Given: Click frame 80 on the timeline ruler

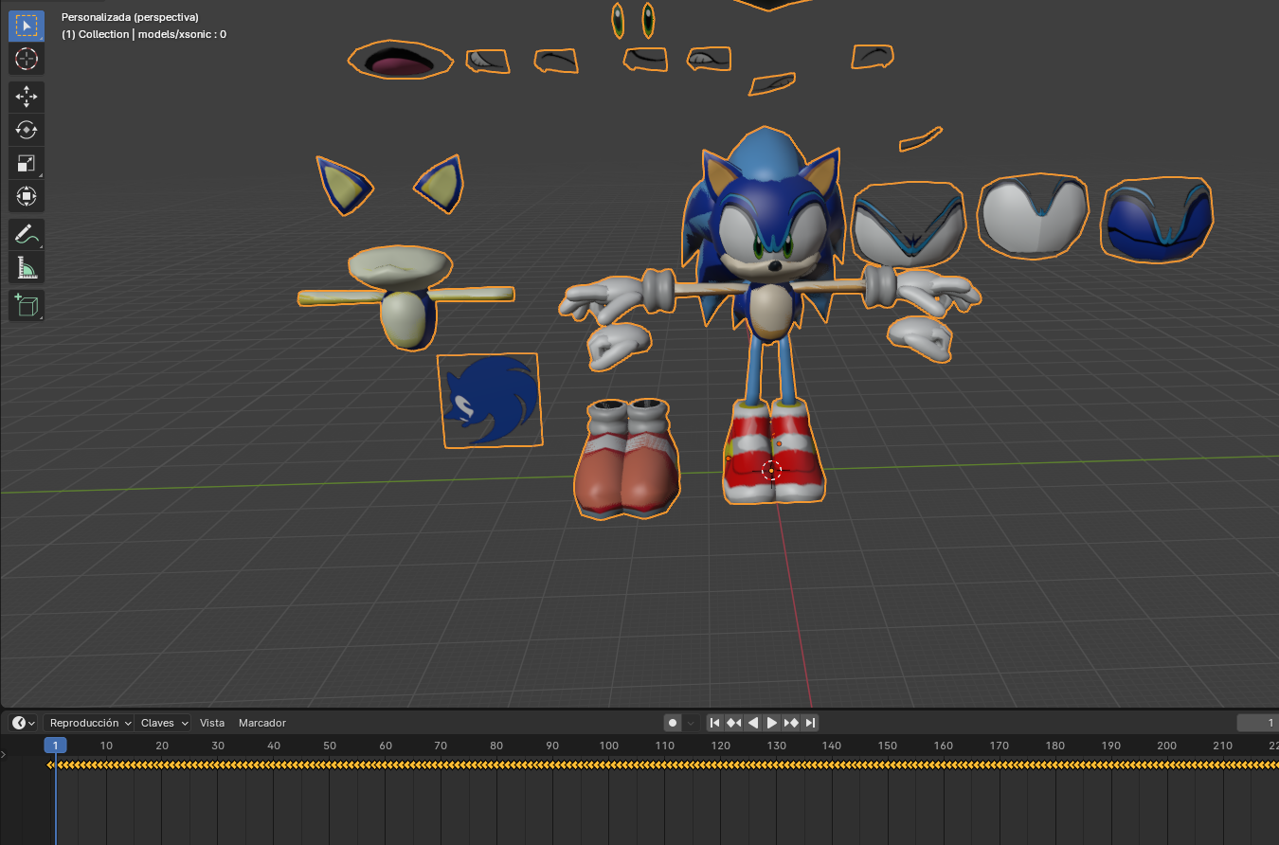Looking at the screenshot, I should click(496, 746).
